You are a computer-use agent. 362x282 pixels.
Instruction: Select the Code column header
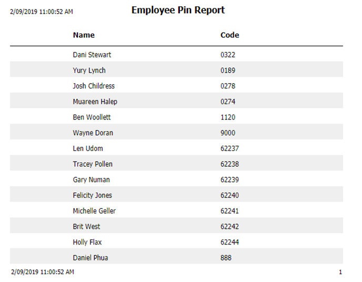tap(229, 35)
